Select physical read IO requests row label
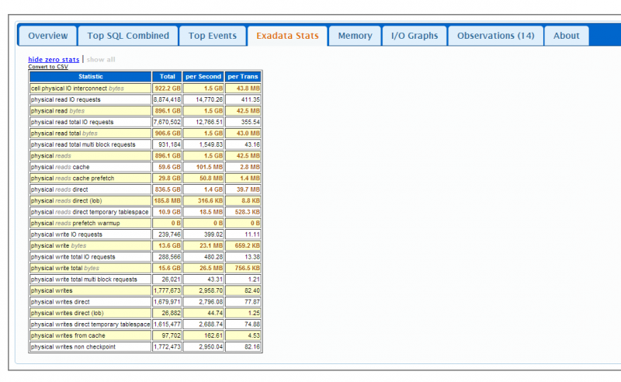Image resolution: width=621 pixels, height=382 pixels. click(66, 99)
